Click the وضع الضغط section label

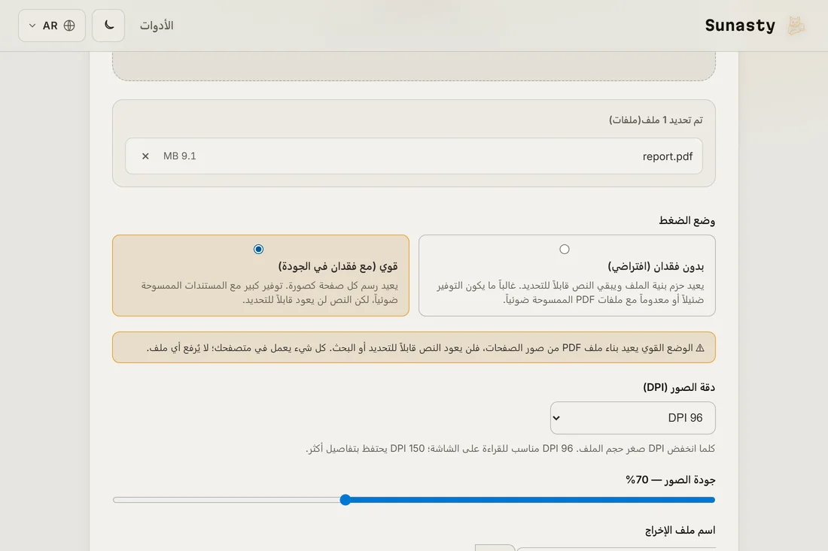tap(686, 220)
